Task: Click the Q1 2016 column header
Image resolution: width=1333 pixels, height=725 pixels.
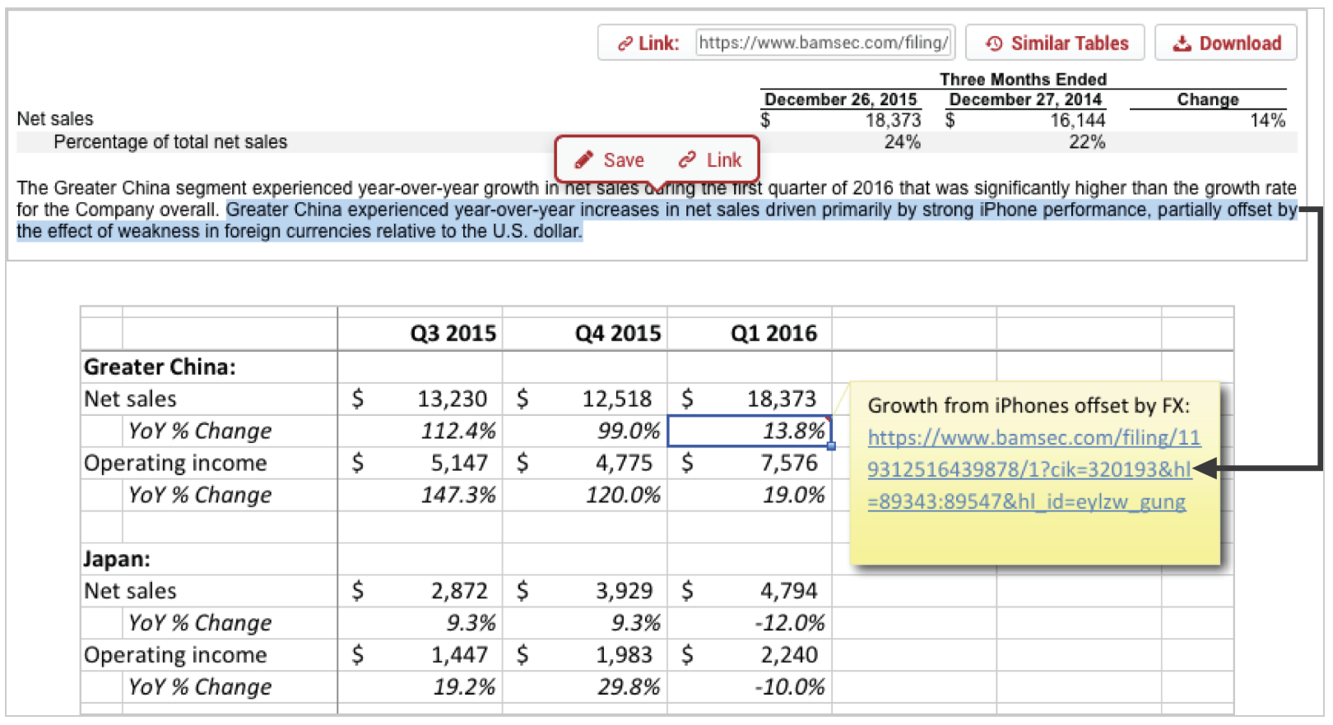Action: click(773, 334)
